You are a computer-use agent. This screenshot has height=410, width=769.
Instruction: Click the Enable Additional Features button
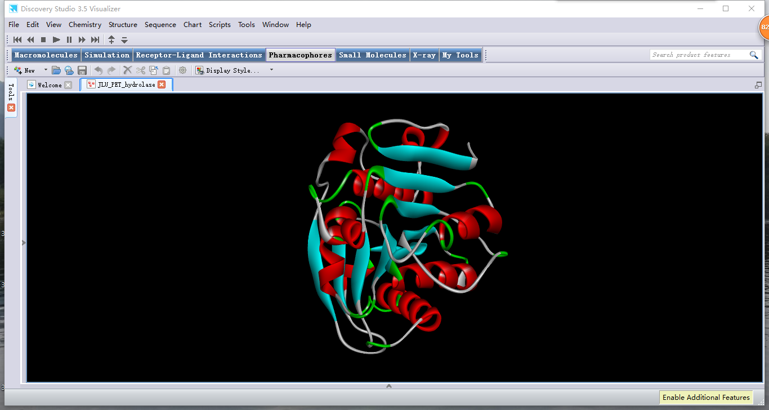pyautogui.click(x=706, y=398)
